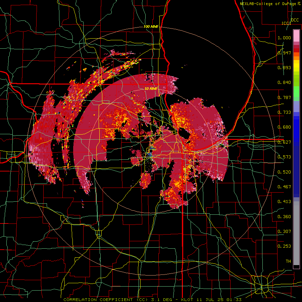Pick the bright blue swatch on color bar
Viewport: 302px width, 302px height.
click(x=296, y=131)
